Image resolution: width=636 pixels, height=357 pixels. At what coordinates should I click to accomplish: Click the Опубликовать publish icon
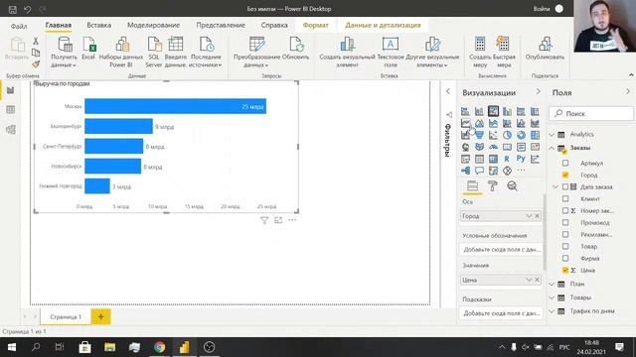tap(545, 48)
